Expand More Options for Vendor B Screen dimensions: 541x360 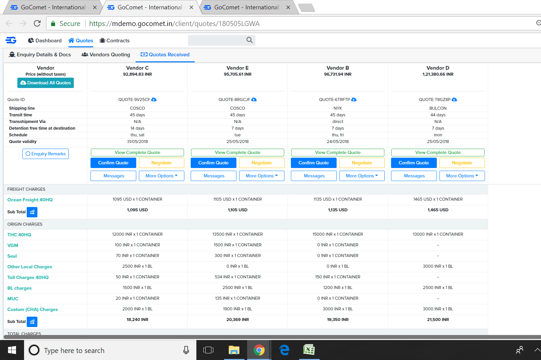click(362, 176)
